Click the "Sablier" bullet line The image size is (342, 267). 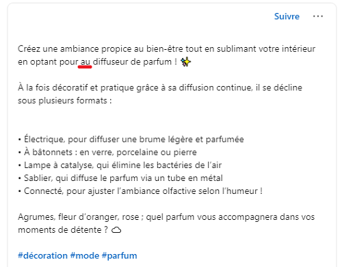(120, 178)
